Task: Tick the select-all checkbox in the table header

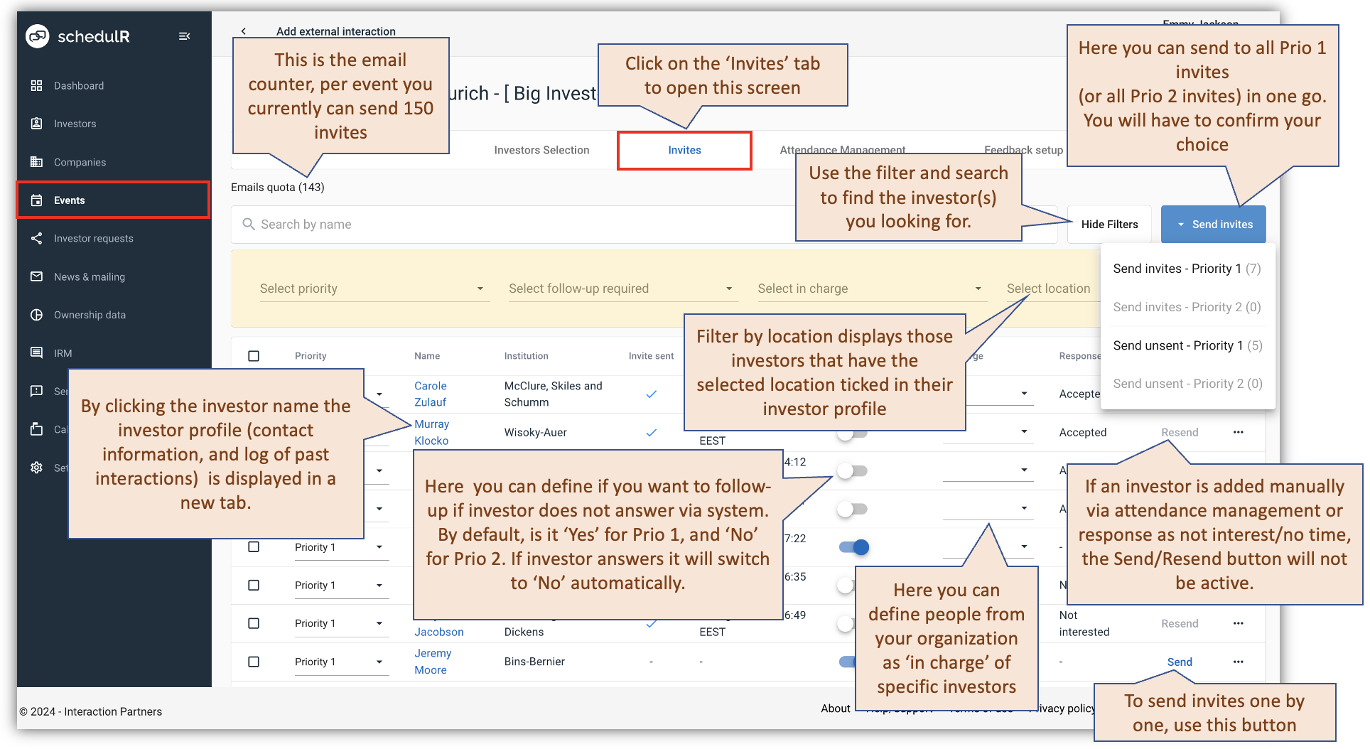Action: [x=254, y=356]
